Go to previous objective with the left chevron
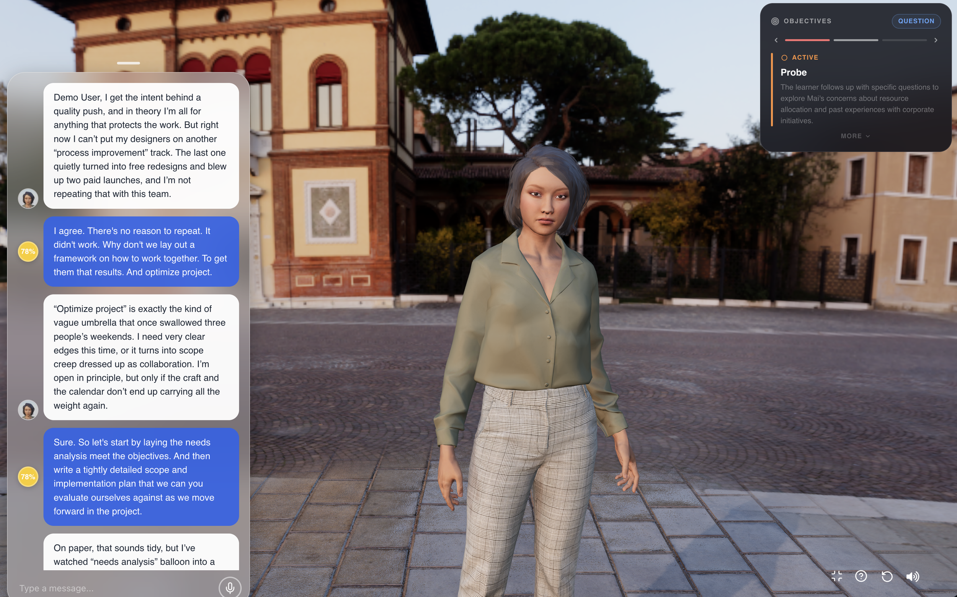The height and width of the screenshot is (597, 957). tap(776, 40)
